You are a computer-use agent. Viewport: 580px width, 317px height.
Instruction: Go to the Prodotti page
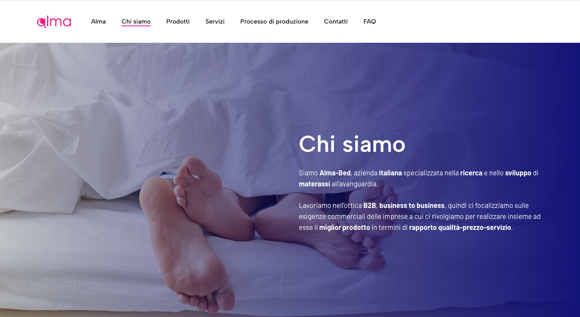pyautogui.click(x=178, y=22)
